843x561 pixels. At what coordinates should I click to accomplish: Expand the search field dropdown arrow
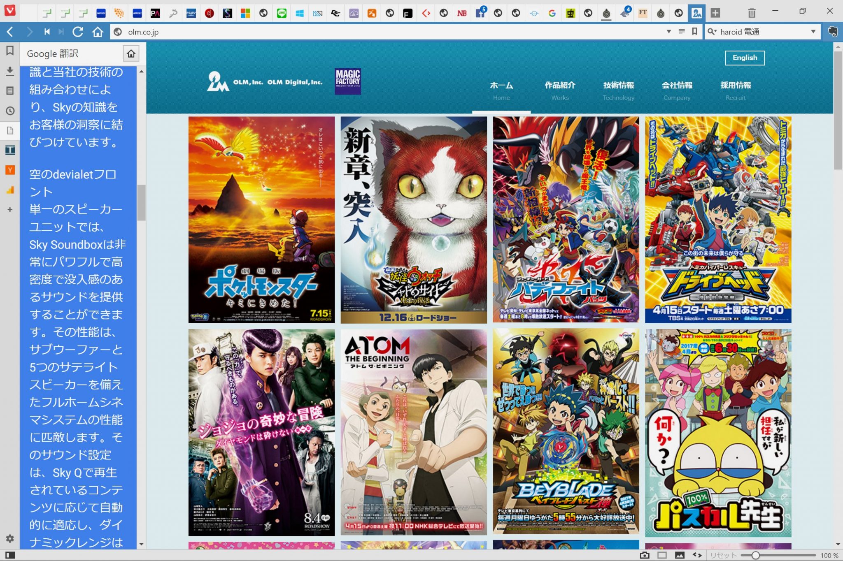[813, 32]
